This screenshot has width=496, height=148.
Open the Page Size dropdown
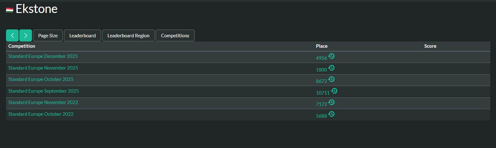(x=48, y=35)
